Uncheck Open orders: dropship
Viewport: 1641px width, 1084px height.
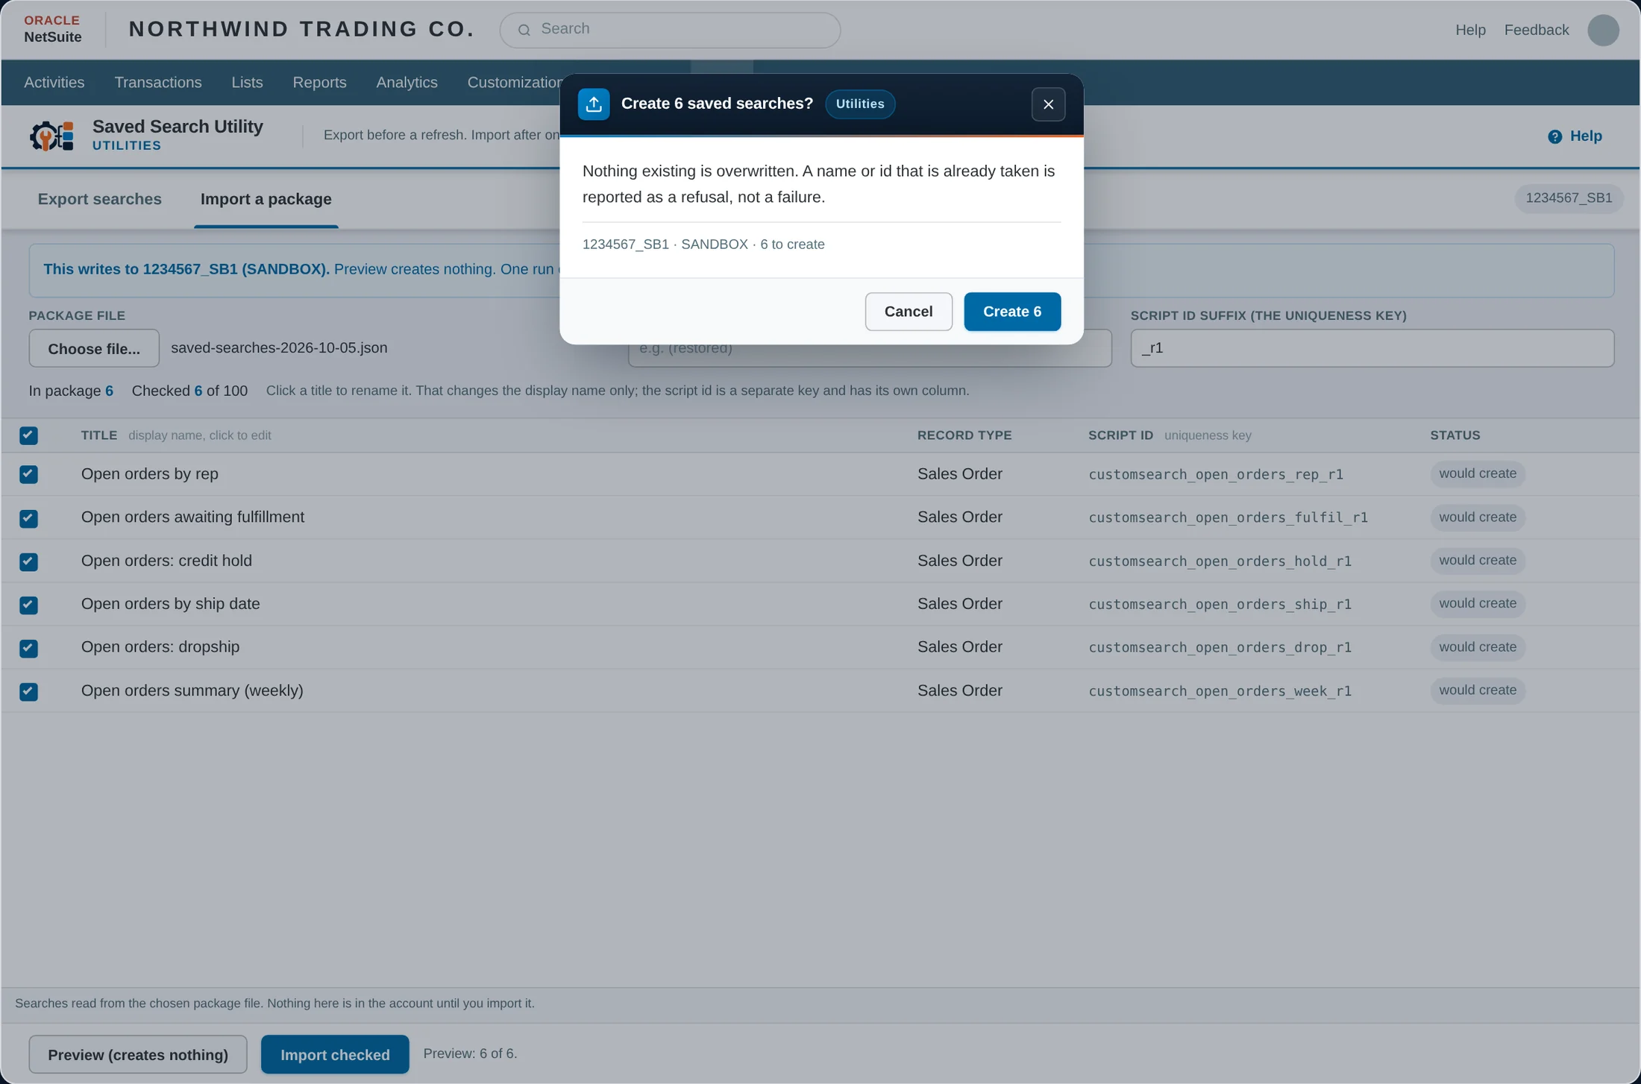(28, 648)
